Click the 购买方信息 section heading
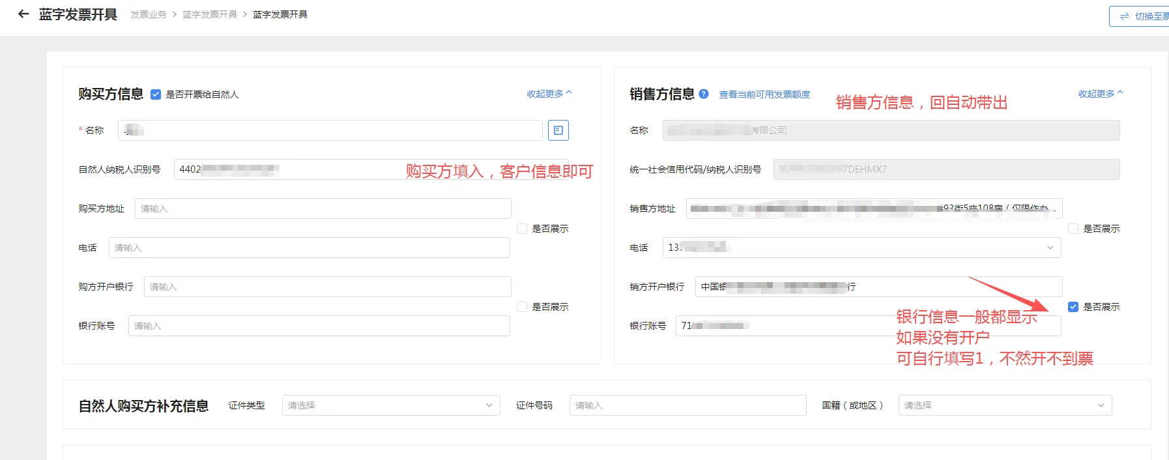 click(111, 94)
